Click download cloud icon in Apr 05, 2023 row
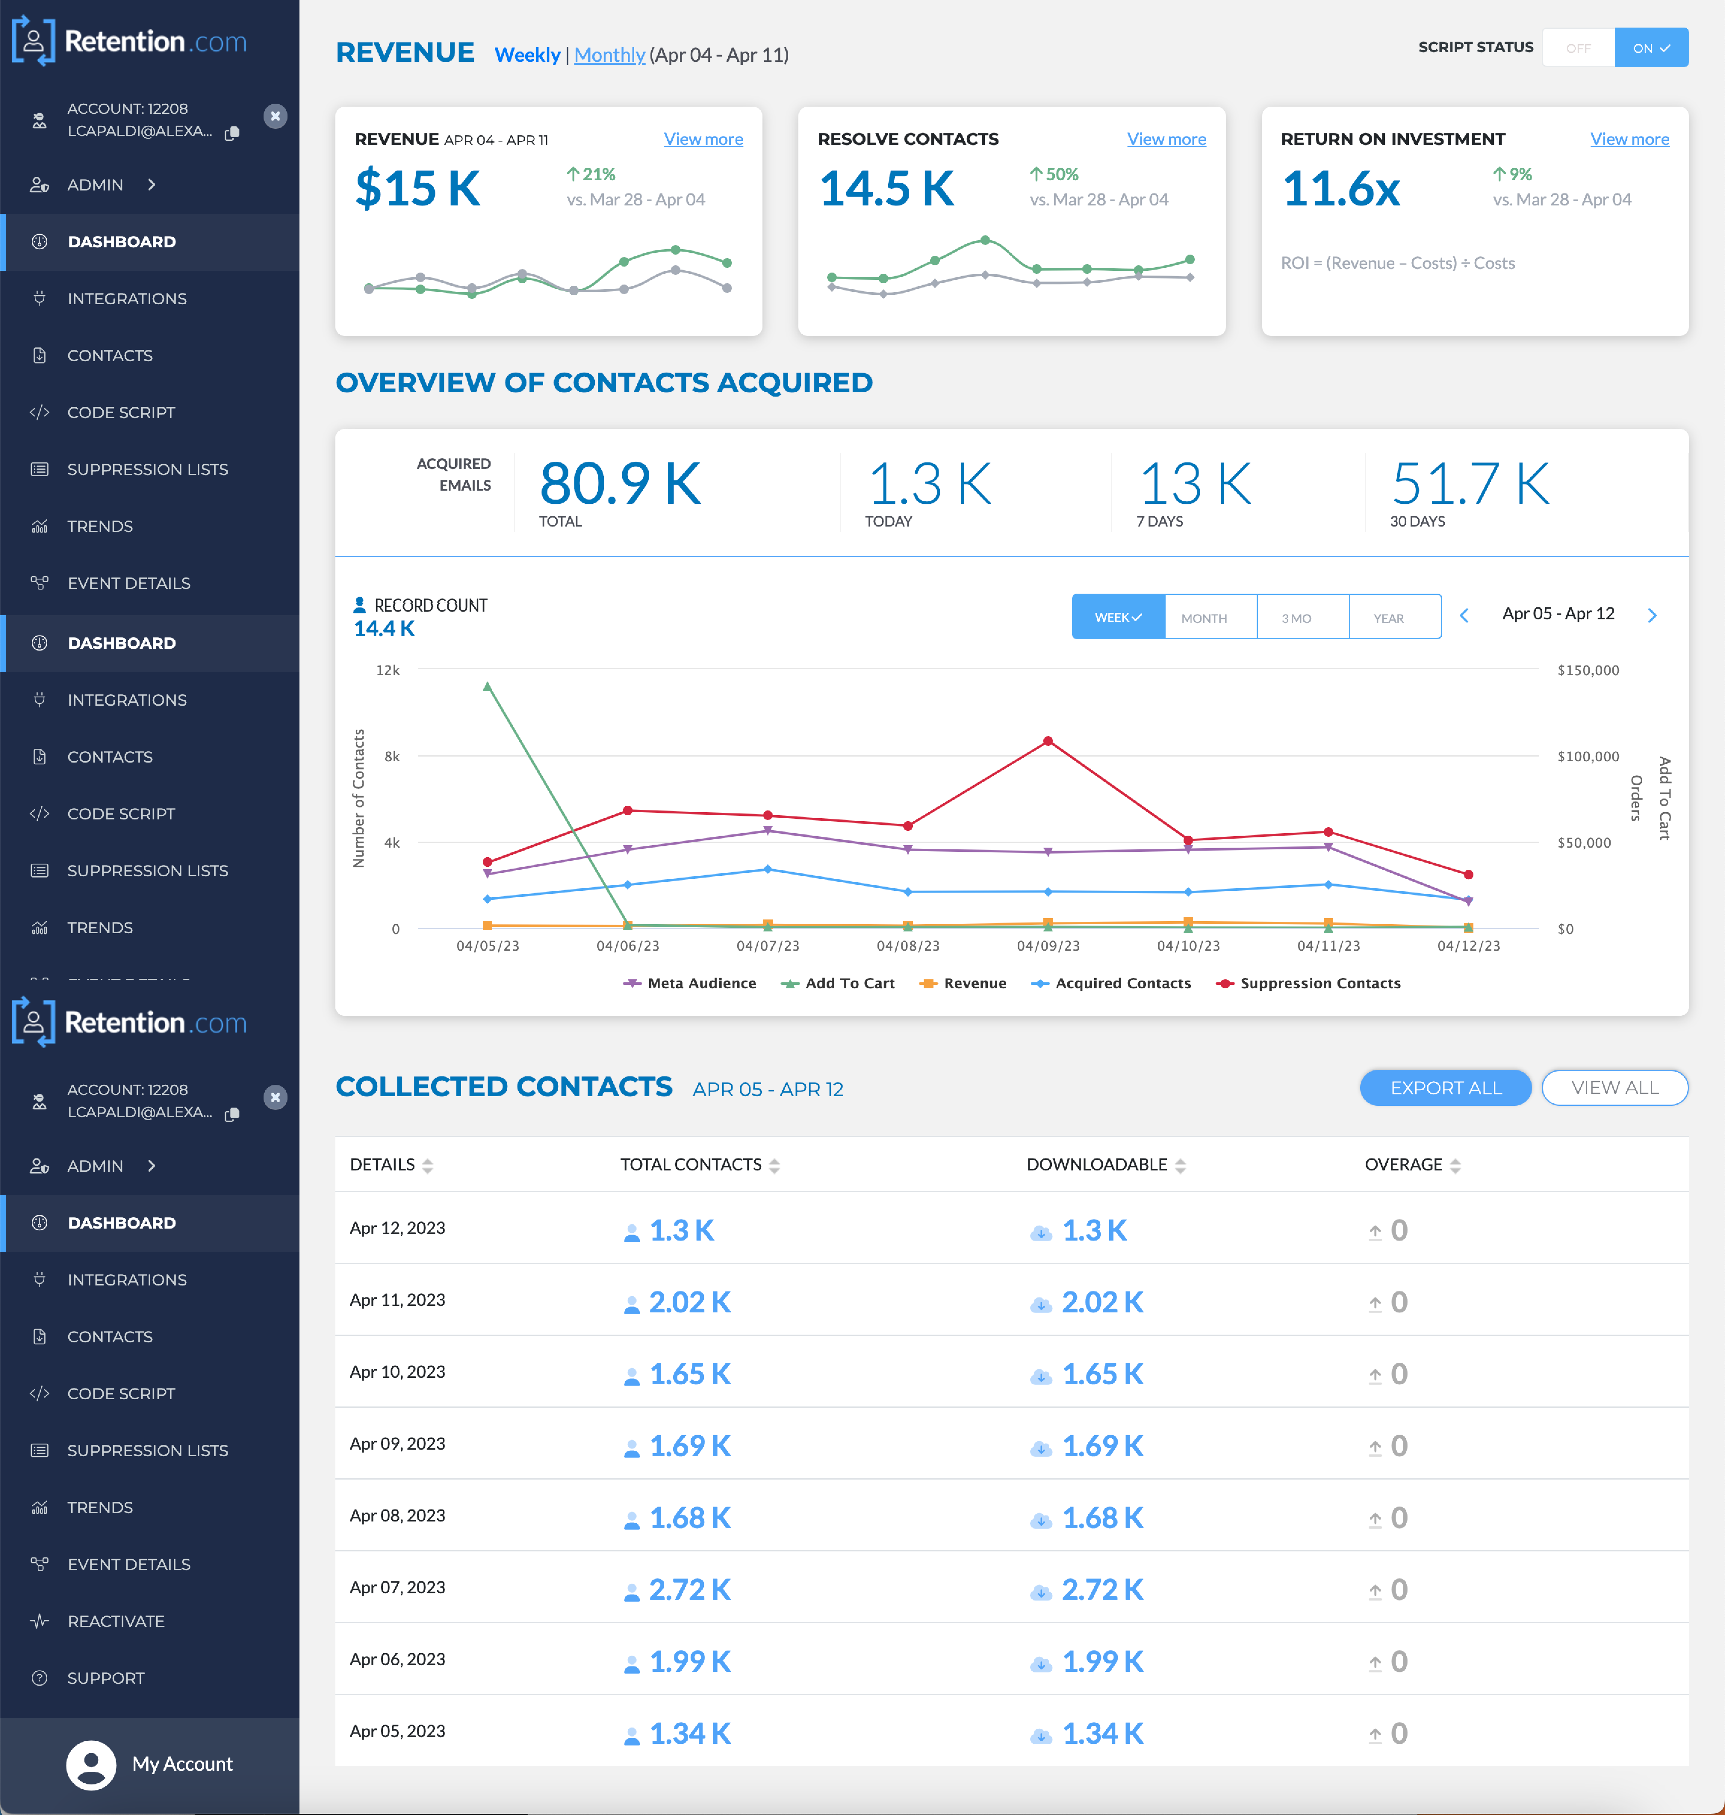The height and width of the screenshot is (1815, 1725). click(1041, 1736)
